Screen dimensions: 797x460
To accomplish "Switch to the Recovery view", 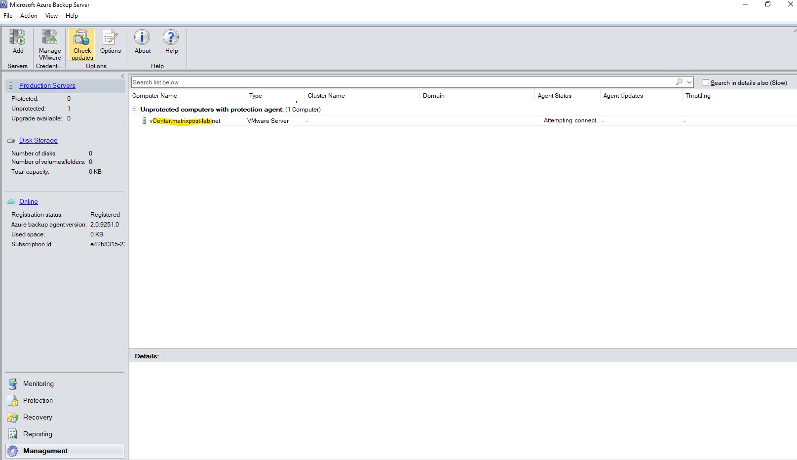I will click(38, 418).
